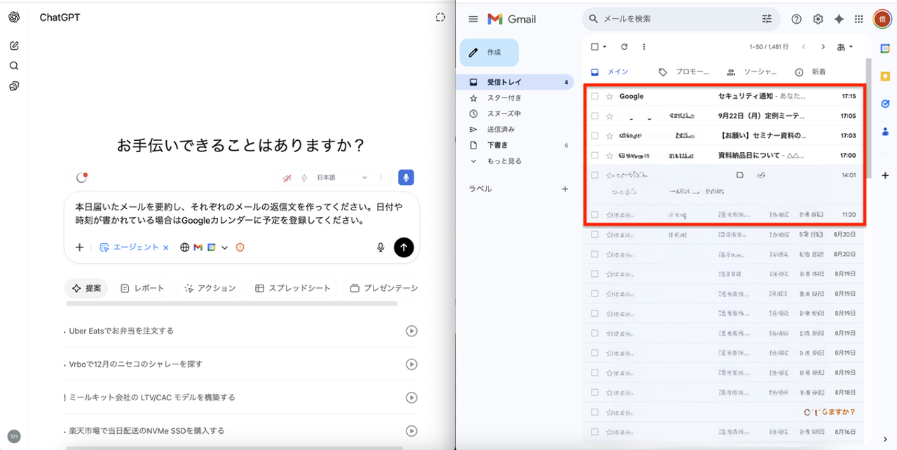Click the dictation microphone in the composer
The image size is (897, 450).
380,247
